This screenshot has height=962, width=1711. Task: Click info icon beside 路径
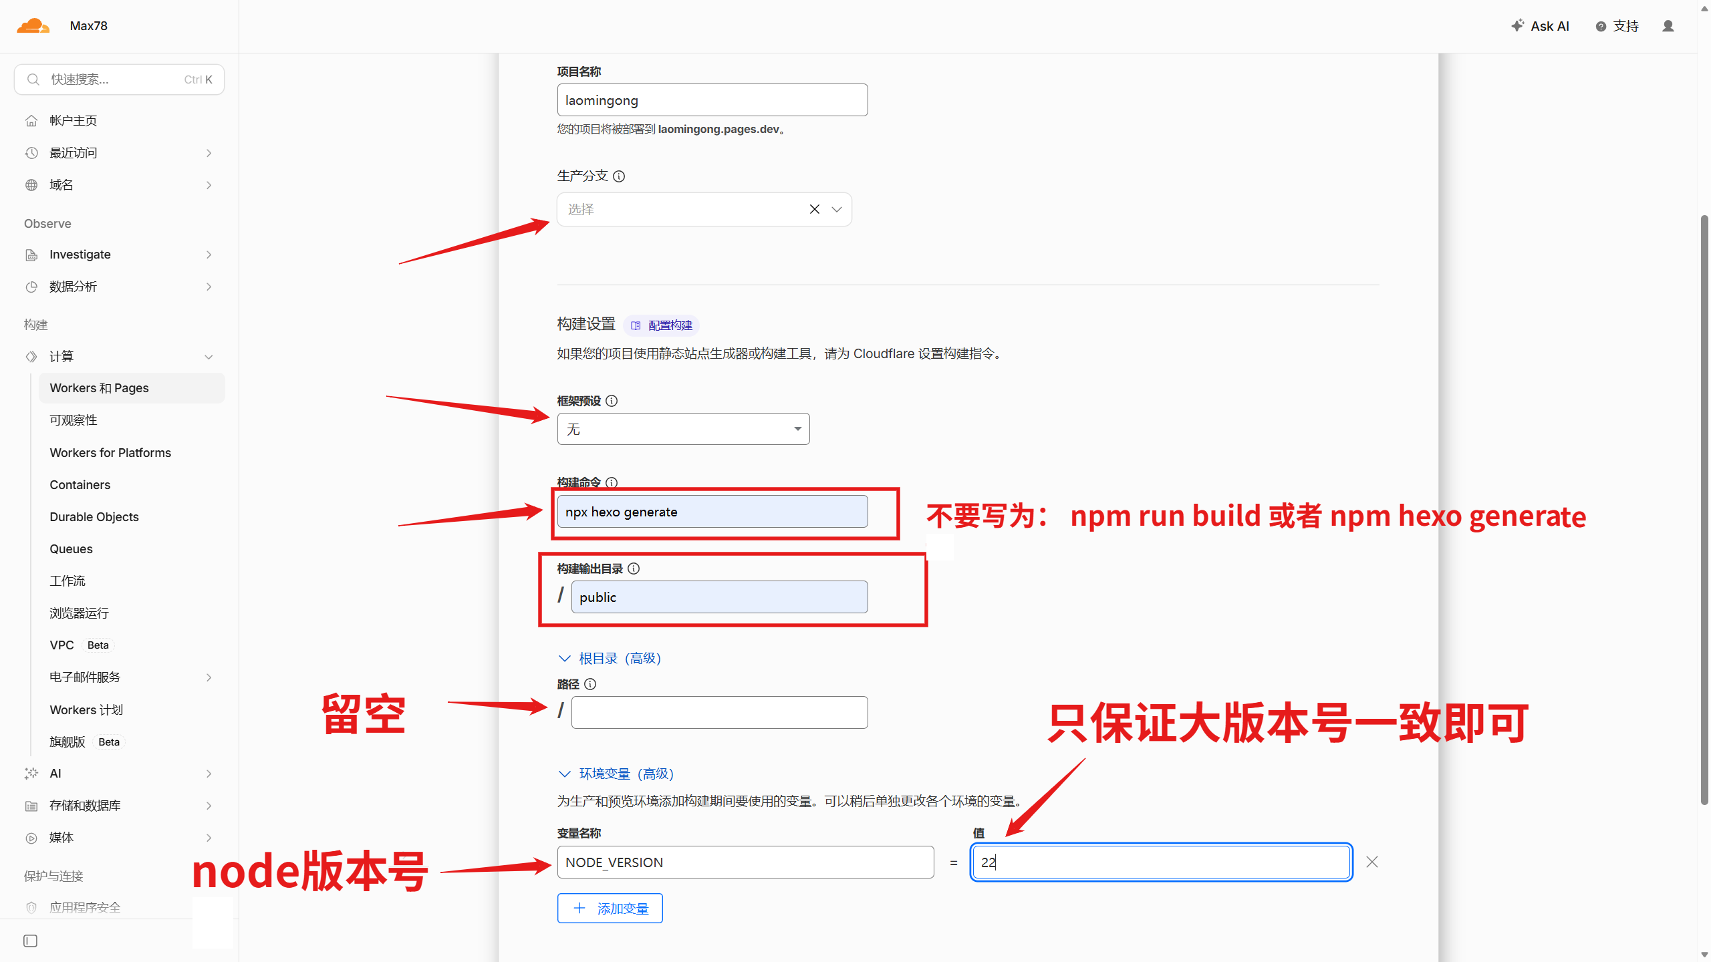pos(590,684)
